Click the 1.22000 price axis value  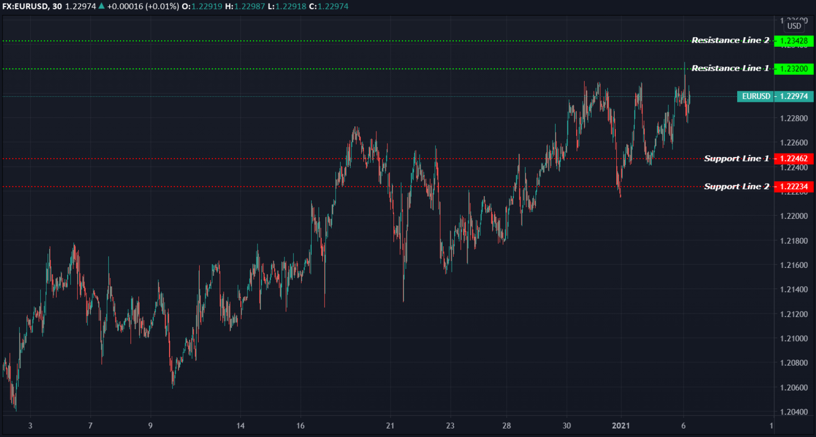pos(794,216)
